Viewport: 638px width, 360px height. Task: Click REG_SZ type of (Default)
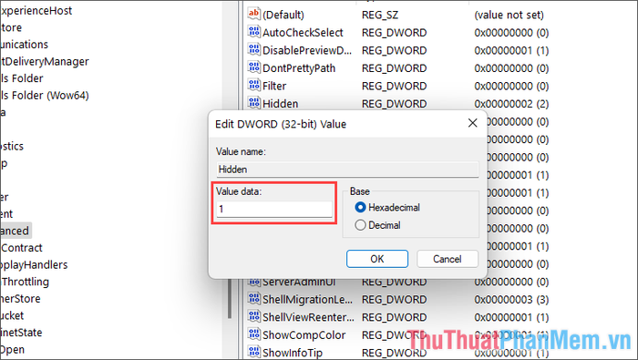380,15
